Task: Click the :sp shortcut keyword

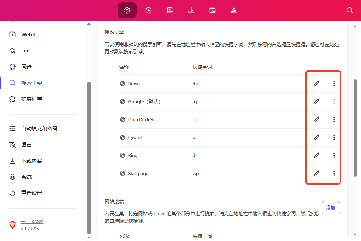Action: point(196,174)
